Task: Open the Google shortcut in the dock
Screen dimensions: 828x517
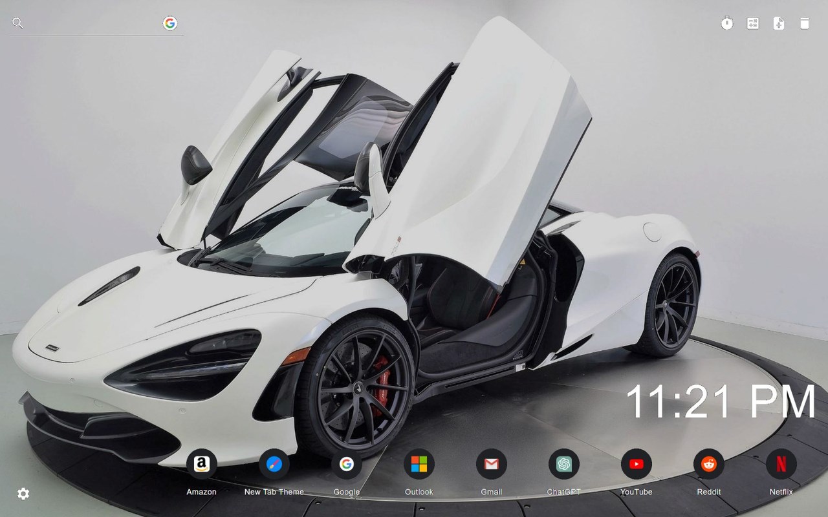Action: [347, 464]
